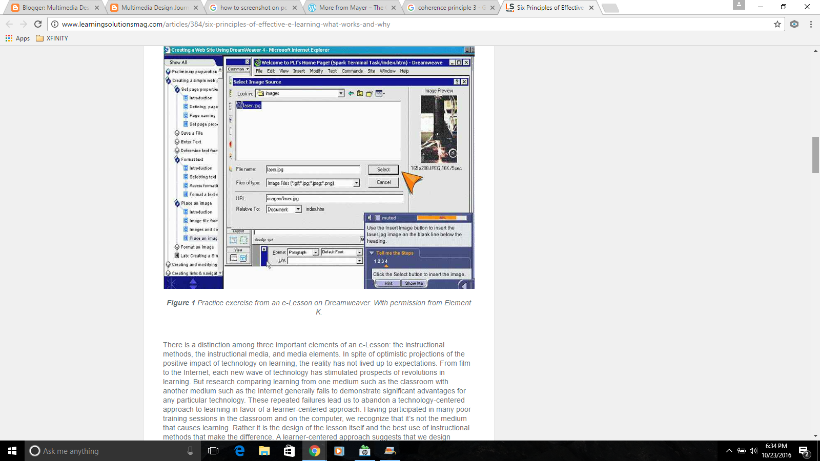Show hidden system tray icons

click(x=729, y=451)
